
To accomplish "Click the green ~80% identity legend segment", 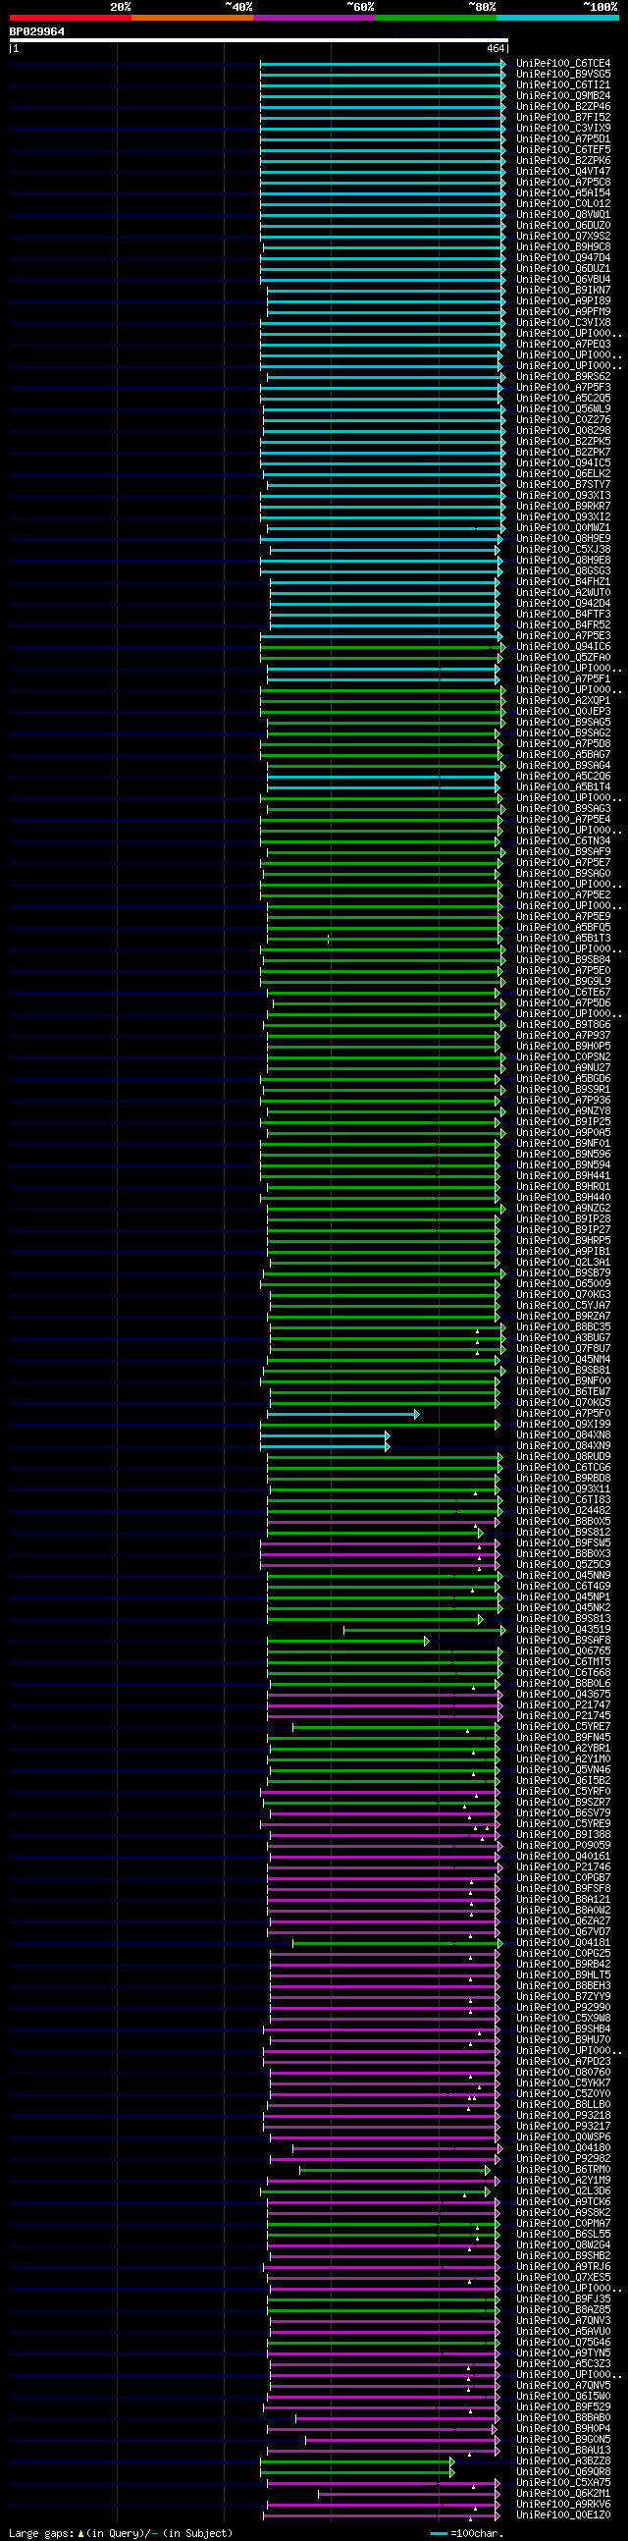I will tap(436, 18).
